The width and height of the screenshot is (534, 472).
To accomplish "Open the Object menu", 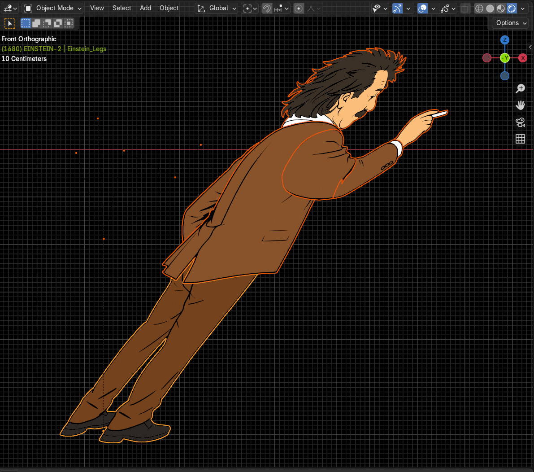I will coord(169,8).
